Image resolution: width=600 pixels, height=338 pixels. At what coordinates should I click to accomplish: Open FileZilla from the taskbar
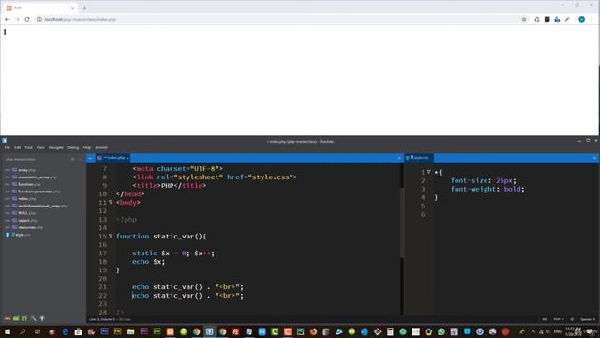click(235, 331)
